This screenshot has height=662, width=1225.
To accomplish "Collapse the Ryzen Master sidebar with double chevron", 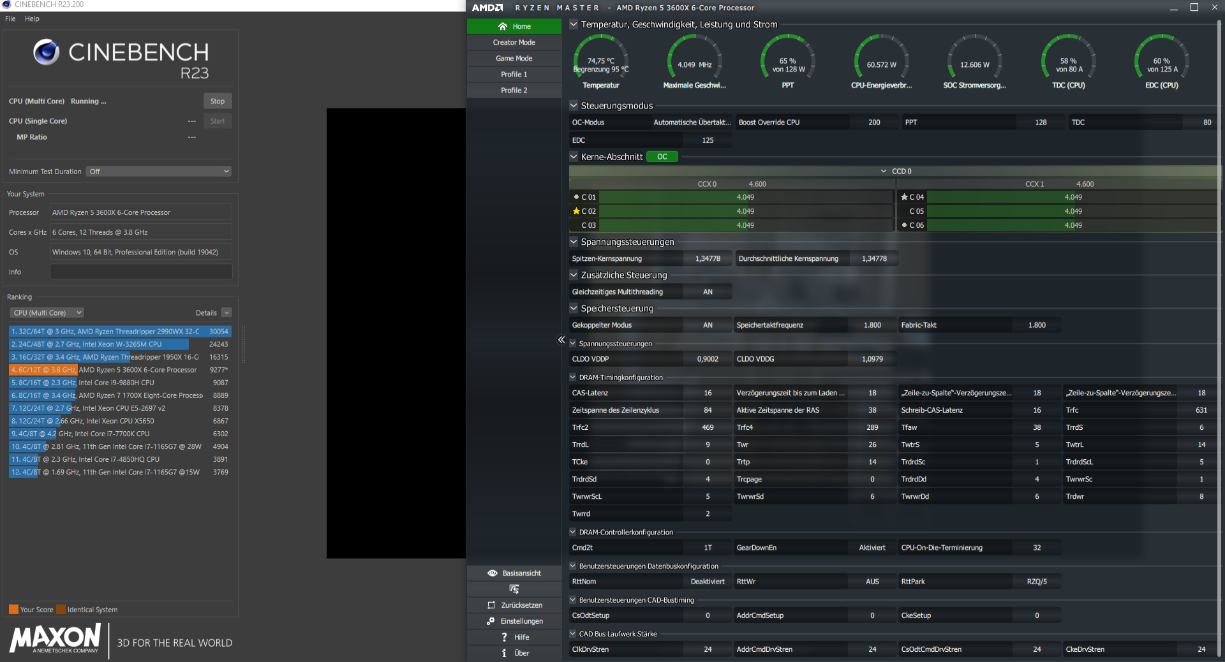I will [561, 340].
